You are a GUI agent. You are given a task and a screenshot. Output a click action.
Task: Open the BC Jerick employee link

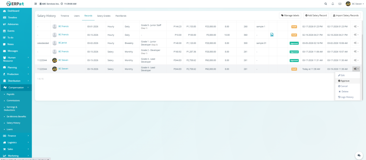click(x=63, y=43)
